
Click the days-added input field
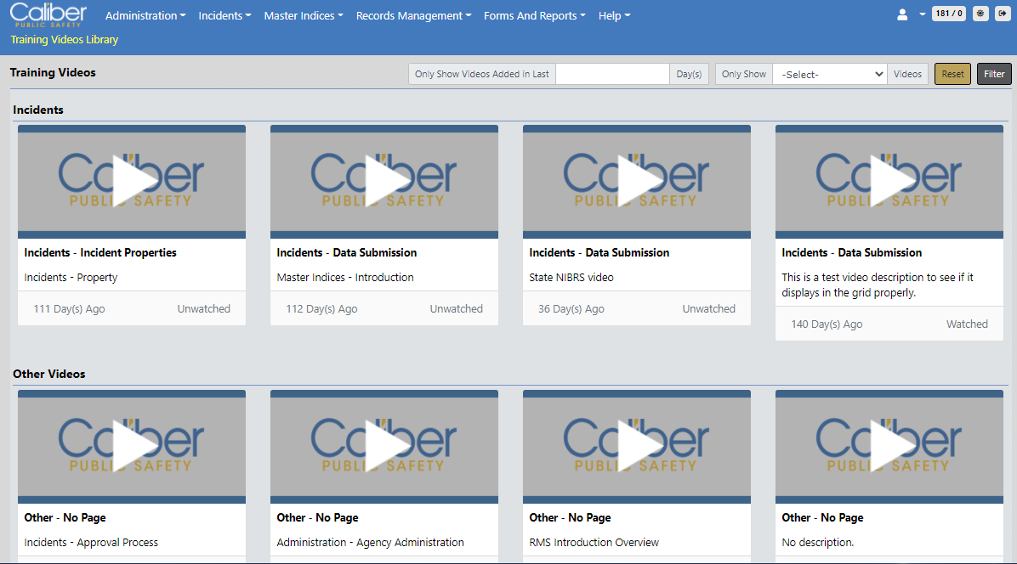tap(612, 75)
